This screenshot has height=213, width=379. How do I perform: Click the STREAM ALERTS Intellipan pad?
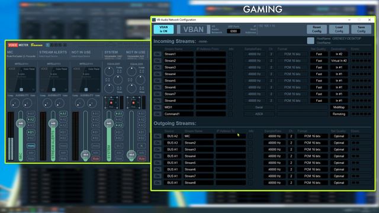pyautogui.click(x=54, y=80)
